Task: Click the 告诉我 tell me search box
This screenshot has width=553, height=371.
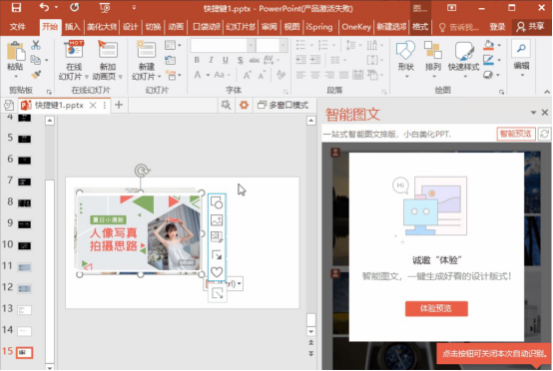Action: (x=458, y=27)
